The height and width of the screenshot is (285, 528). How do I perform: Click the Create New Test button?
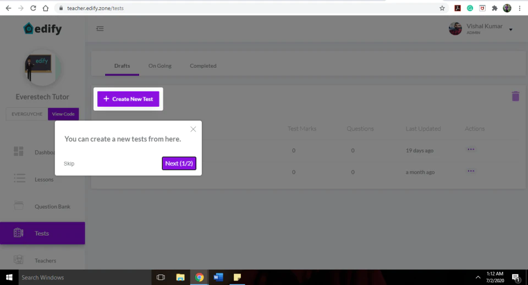[128, 99]
